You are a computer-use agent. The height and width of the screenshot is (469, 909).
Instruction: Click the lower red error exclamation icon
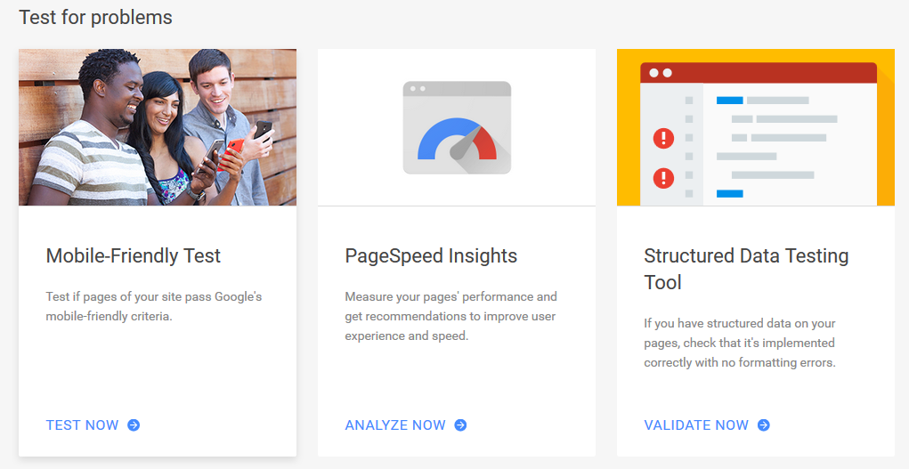point(663,178)
